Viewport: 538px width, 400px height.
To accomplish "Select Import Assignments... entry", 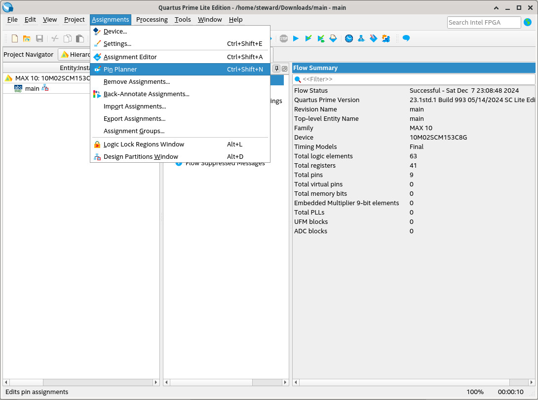I will pyautogui.click(x=180, y=106).
